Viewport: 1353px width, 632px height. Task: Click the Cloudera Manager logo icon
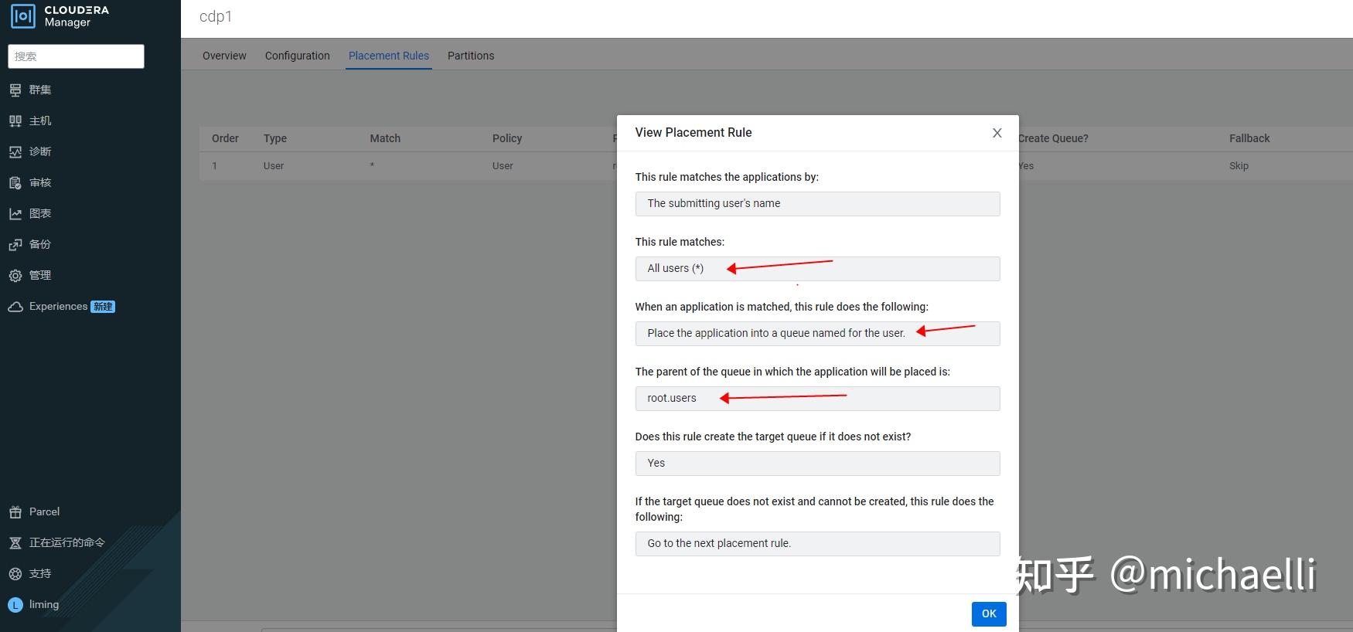(x=22, y=16)
